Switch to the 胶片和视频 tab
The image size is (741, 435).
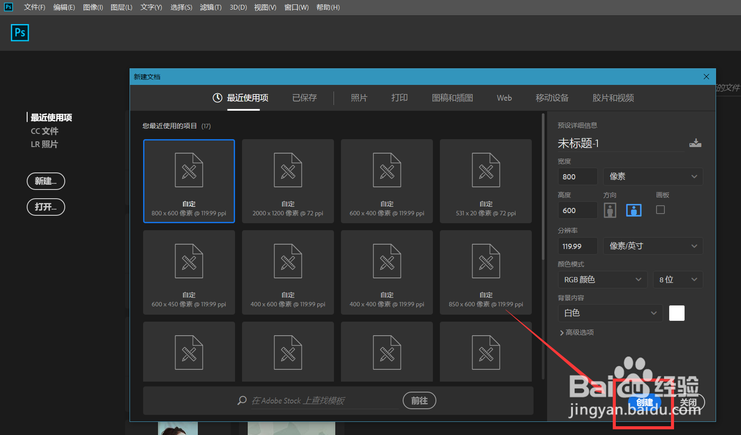613,98
